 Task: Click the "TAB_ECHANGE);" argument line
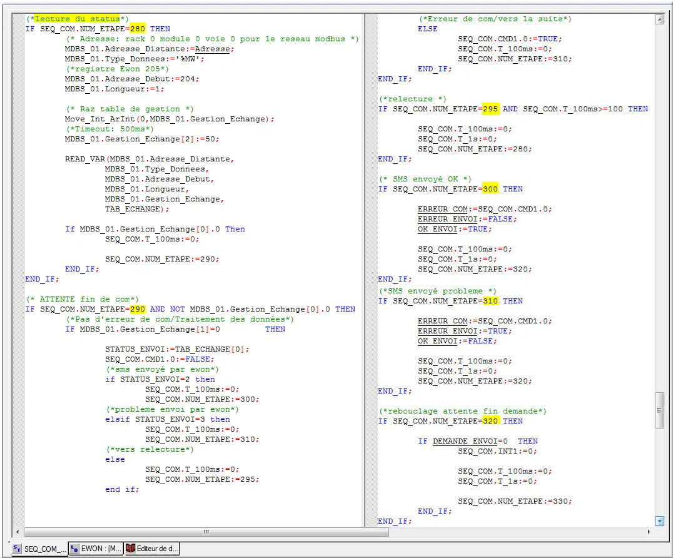click(x=137, y=209)
